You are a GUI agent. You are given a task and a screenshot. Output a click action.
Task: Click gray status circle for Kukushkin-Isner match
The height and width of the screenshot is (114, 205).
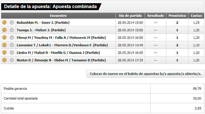12,23
